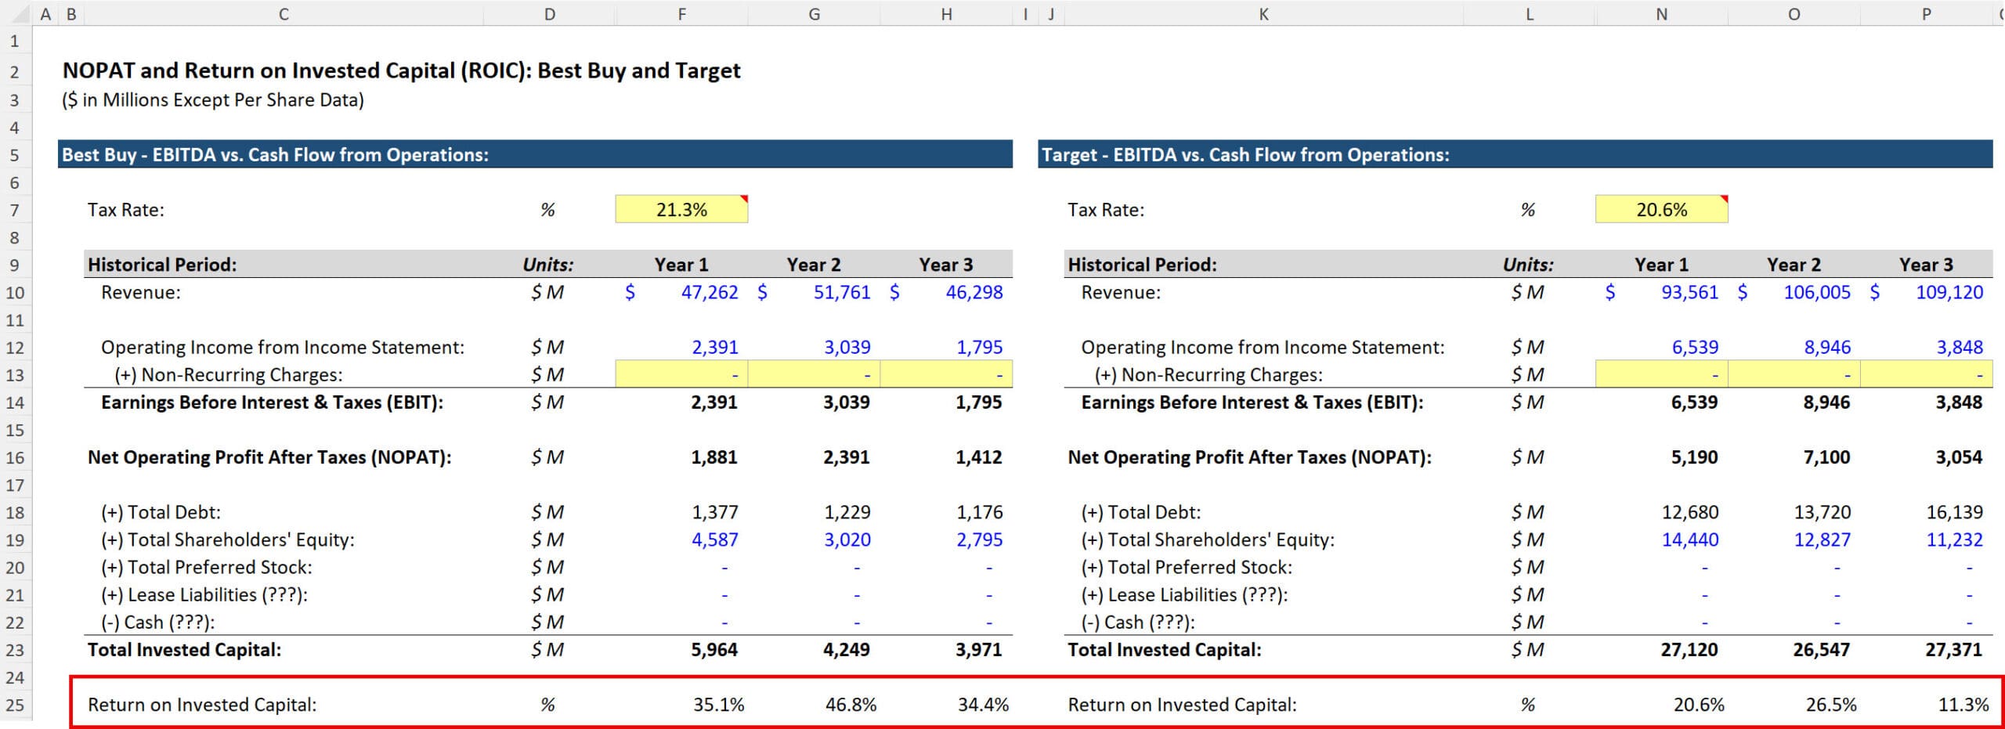
Task: Select row 10 header
Action: [x=16, y=292]
